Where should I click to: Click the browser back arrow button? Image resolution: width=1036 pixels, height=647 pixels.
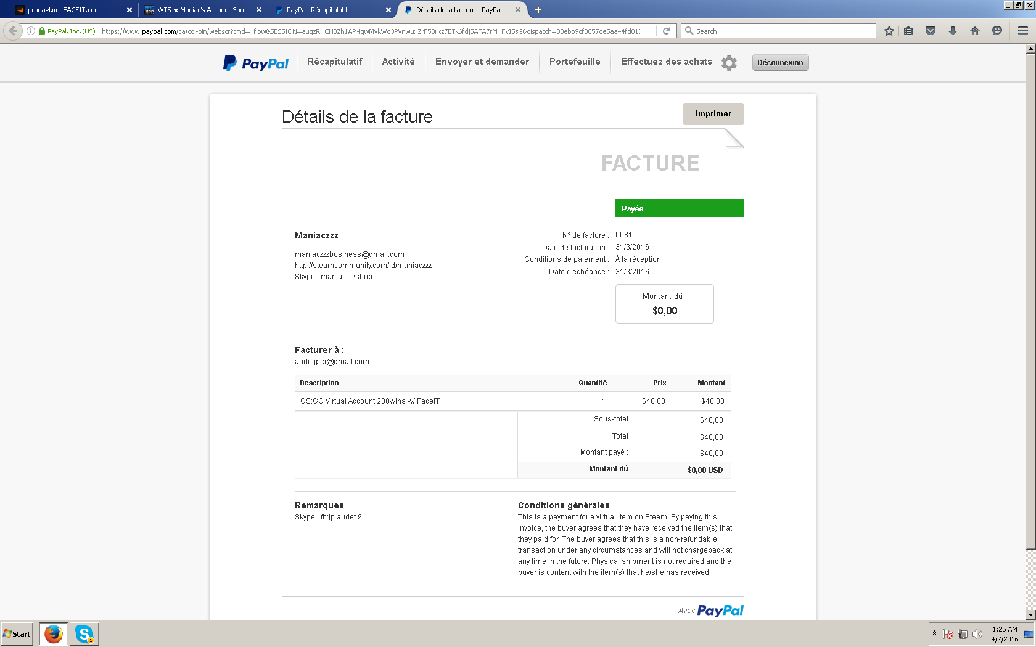[x=13, y=31]
